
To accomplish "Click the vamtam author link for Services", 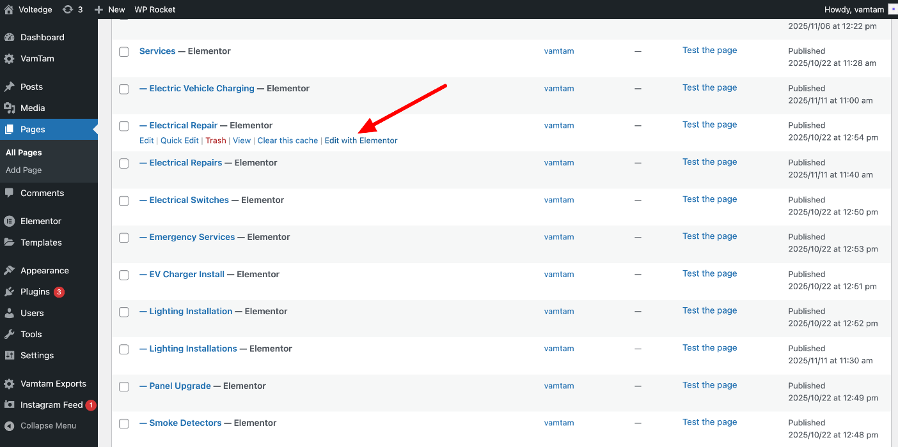I will (559, 51).
